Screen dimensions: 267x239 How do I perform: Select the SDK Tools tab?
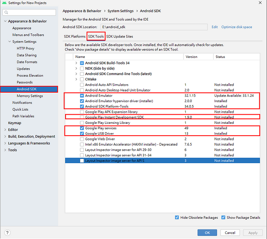point(96,37)
